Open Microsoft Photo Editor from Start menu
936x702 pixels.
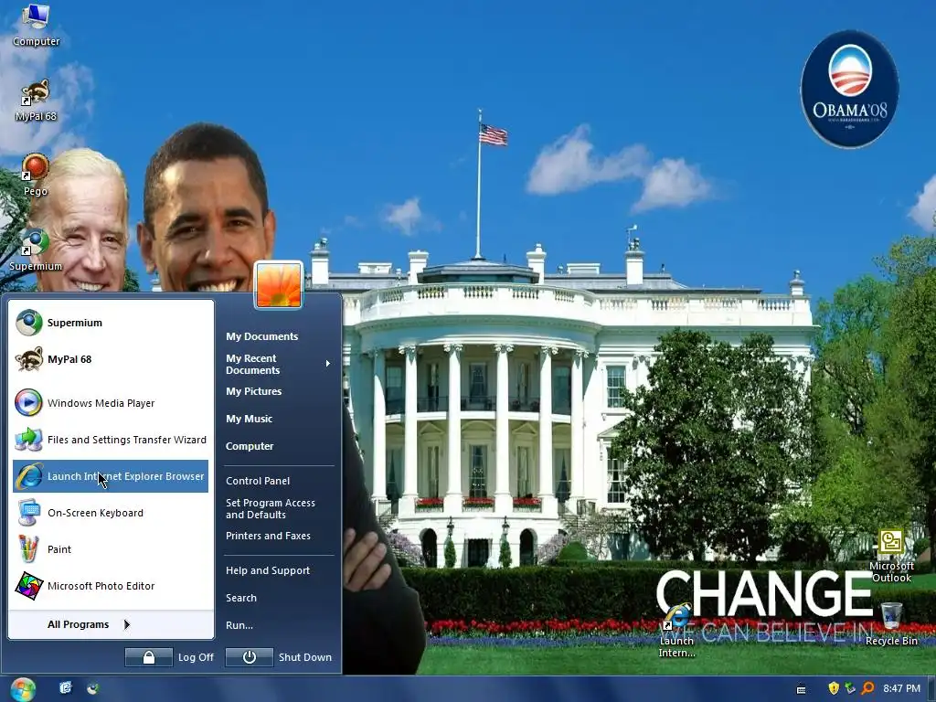click(x=111, y=586)
